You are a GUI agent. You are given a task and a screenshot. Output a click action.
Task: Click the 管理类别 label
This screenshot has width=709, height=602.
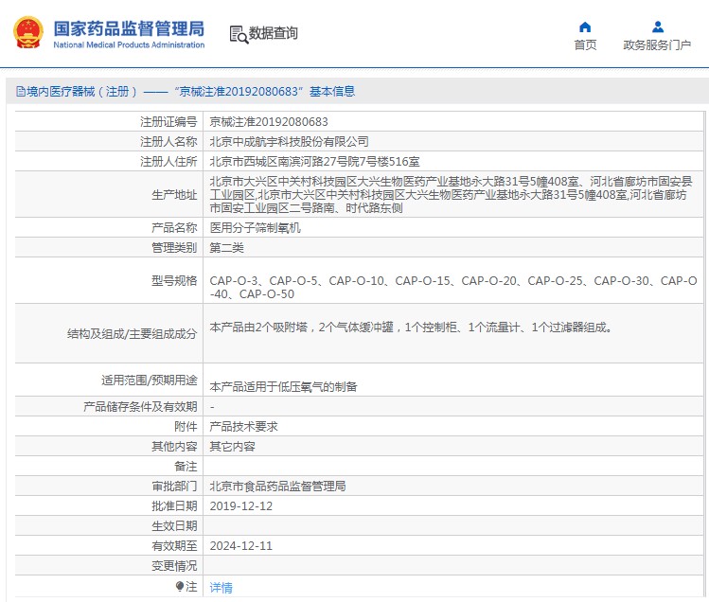[174, 247]
